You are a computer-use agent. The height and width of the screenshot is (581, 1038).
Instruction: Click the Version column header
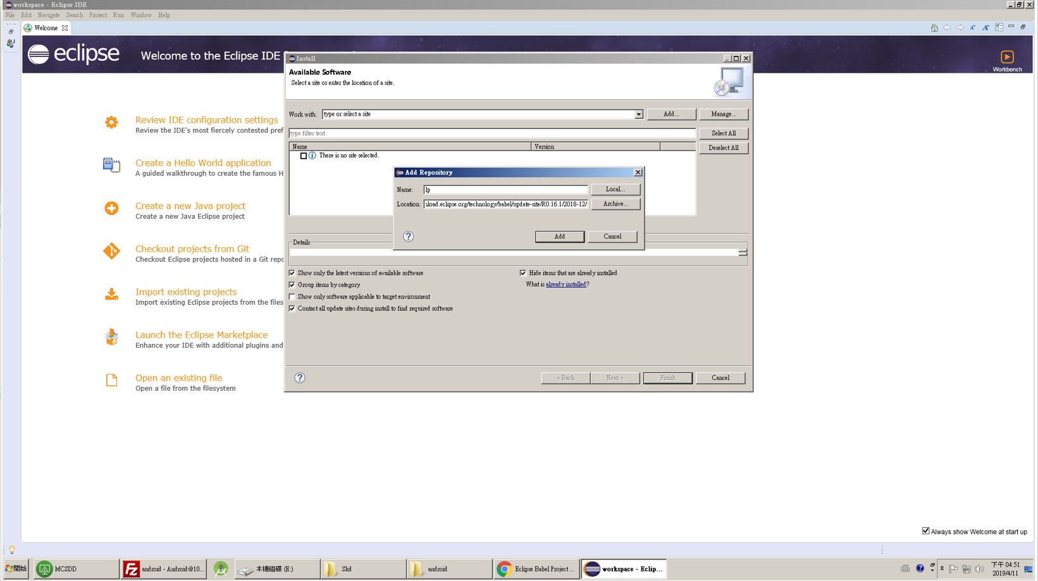(x=595, y=147)
